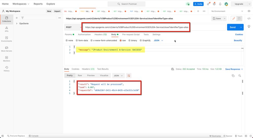Screen dimensions: 253x138
Task: Select the x-www-form-urlencoded body type
Action: (x=92, y=40)
